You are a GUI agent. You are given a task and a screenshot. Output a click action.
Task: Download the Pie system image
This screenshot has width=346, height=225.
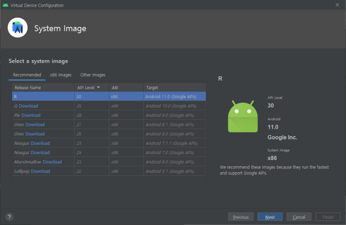click(31, 115)
